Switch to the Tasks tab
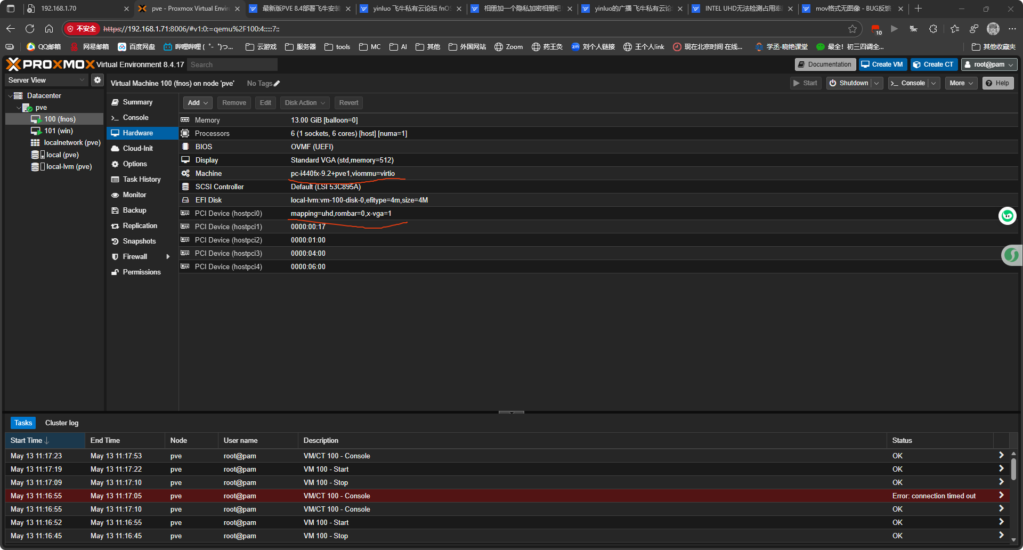1023x550 pixels. pos(23,423)
